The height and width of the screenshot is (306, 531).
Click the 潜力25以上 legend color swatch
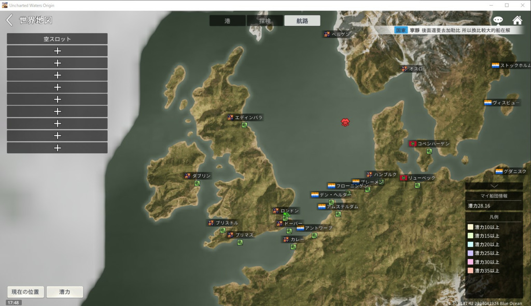coord(470,253)
